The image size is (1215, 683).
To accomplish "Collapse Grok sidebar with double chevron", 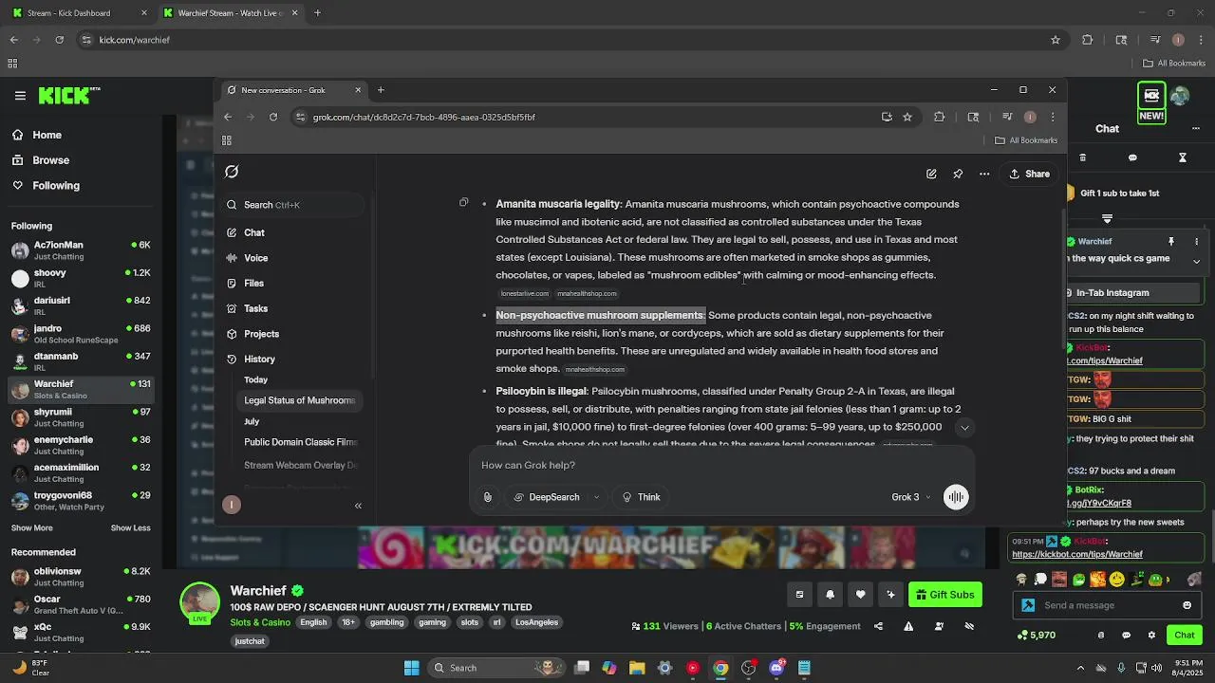I will pyautogui.click(x=358, y=506).
